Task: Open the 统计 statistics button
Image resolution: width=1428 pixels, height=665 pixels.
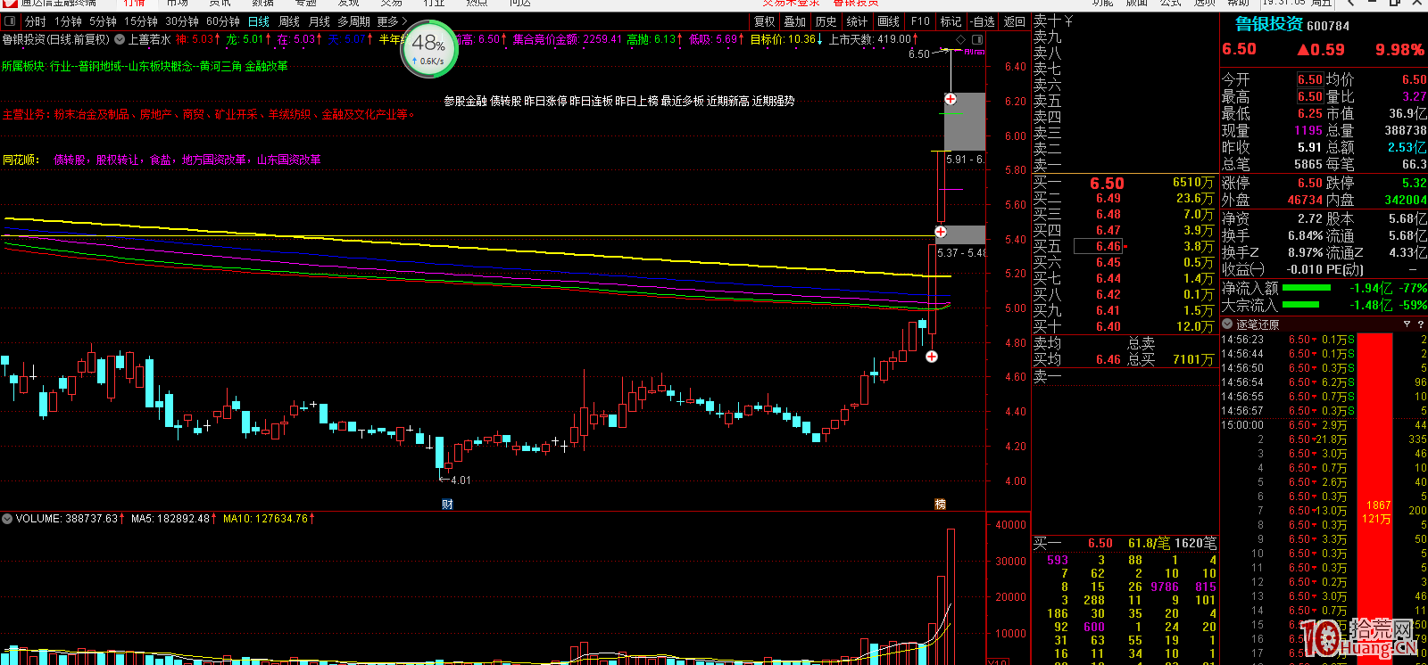Action: (857, 21)
